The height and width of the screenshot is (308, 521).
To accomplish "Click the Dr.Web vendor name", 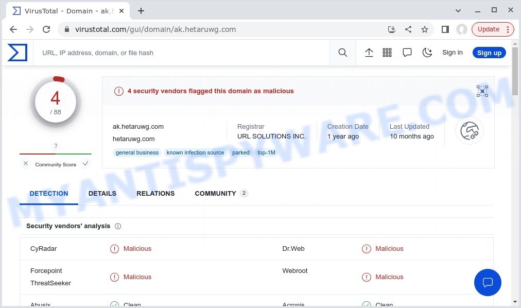I will (x=293, y=249).
